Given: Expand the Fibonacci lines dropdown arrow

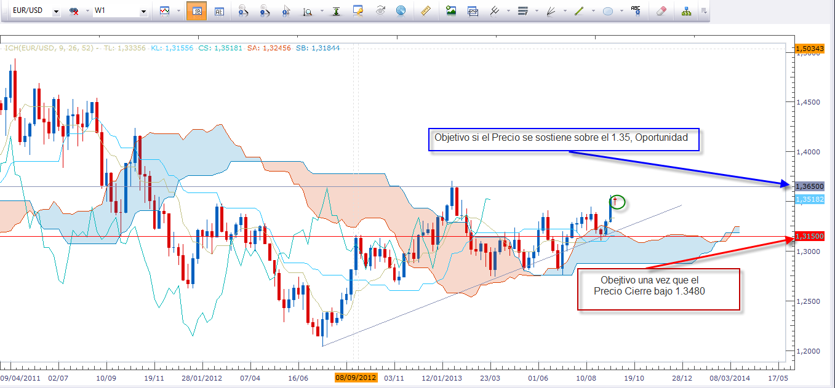Looking at the screenshot, I should coord(537,11).
